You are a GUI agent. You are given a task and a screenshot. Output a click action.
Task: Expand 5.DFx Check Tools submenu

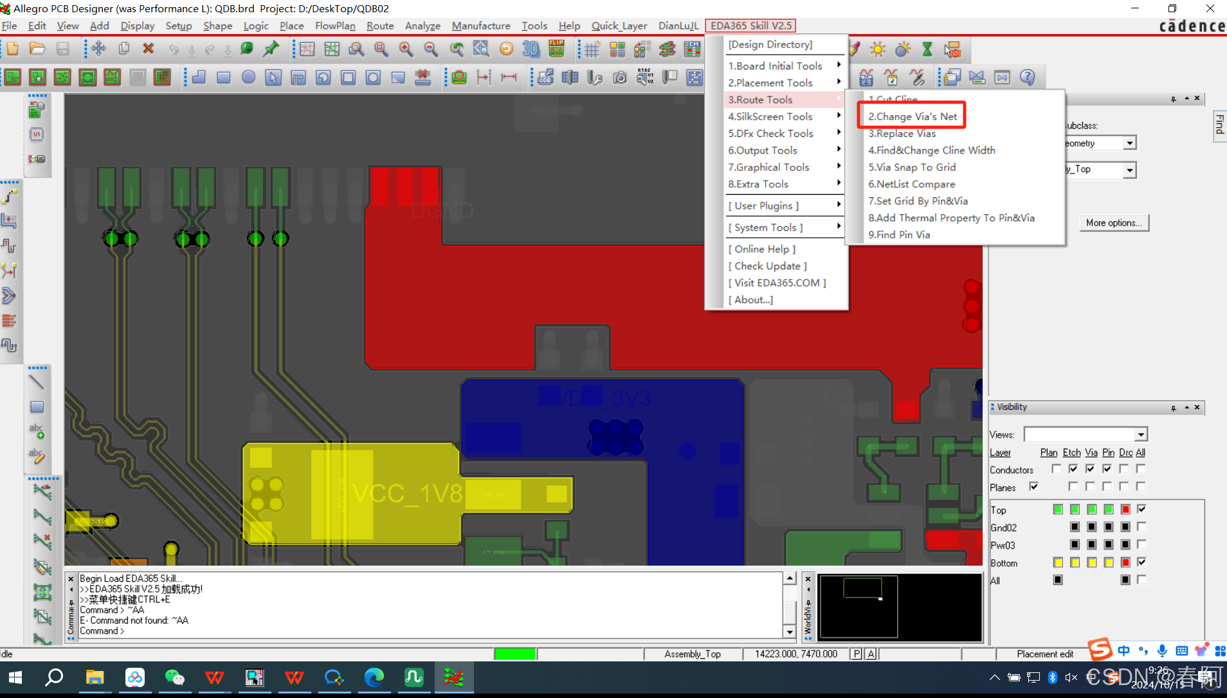click(784, 133)
